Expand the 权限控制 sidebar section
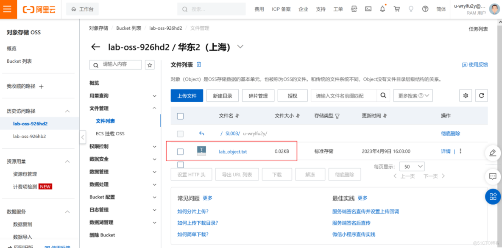 tap(123, 146)
